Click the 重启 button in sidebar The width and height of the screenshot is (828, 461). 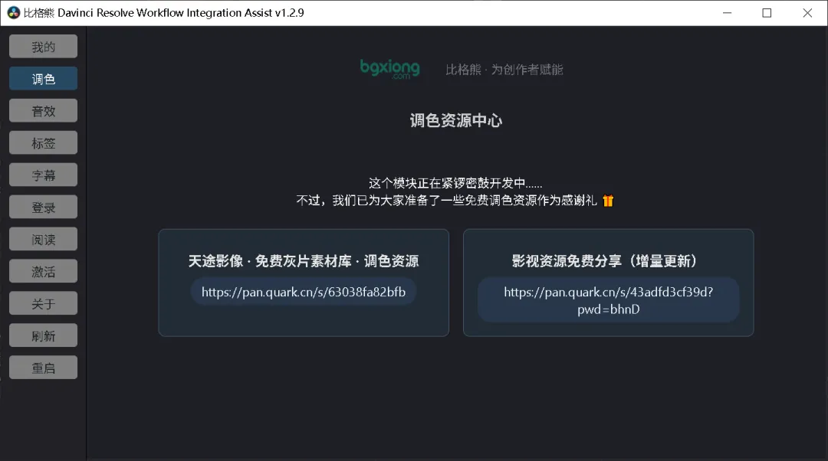(x=43, y=368)
